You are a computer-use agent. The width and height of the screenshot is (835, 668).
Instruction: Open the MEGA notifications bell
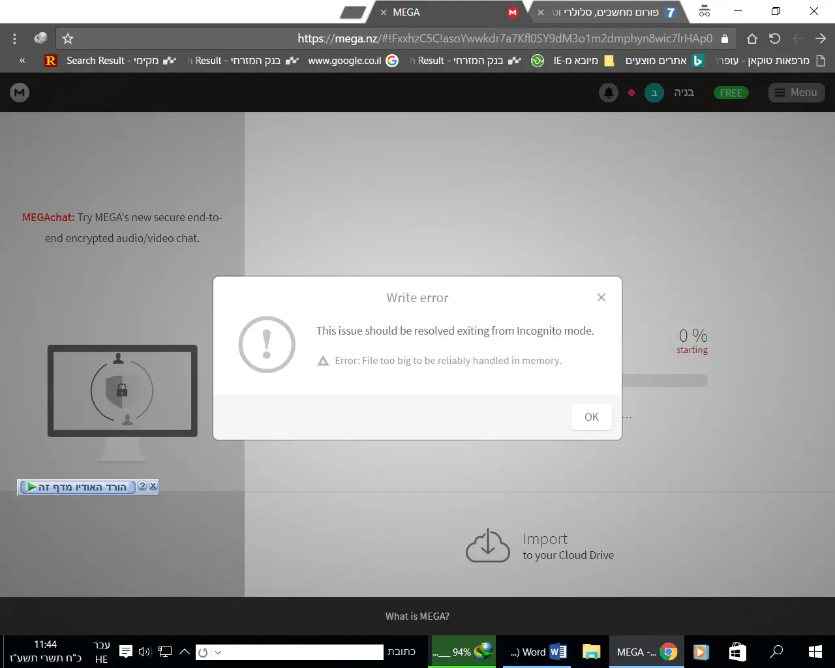pos(608,93)
